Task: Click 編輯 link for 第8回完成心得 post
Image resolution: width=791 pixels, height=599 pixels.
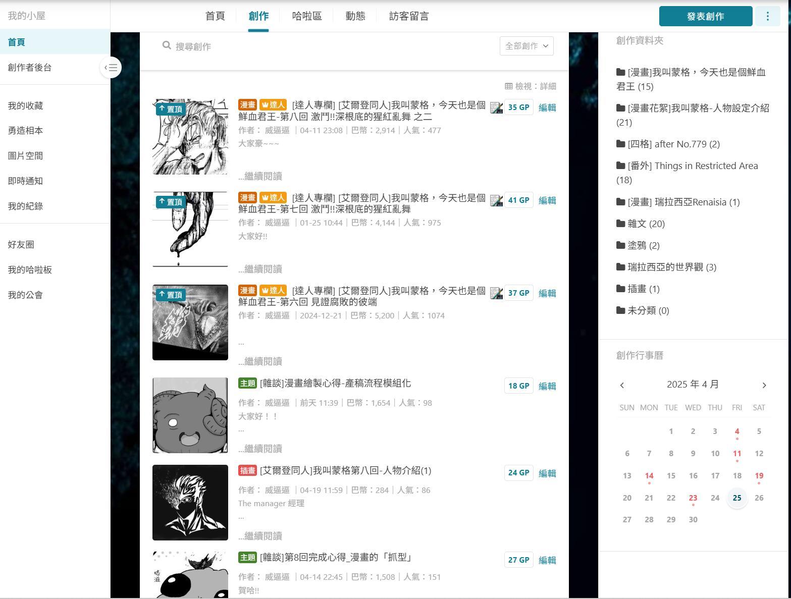Action: [x=547, y=560]
